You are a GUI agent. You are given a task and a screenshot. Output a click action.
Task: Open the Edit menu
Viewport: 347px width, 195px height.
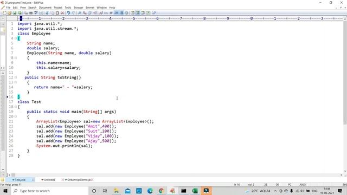(15, 8)
